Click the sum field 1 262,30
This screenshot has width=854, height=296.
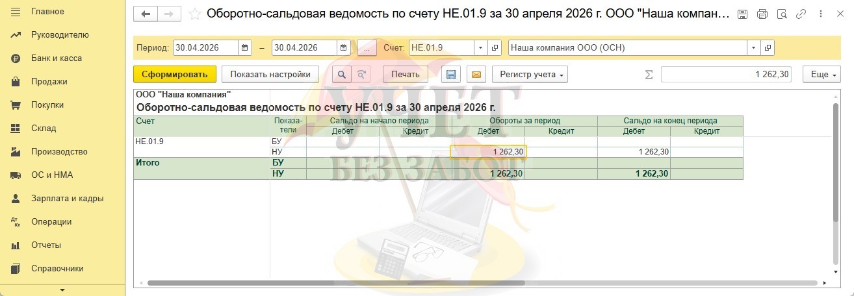[x=726, y=74]
